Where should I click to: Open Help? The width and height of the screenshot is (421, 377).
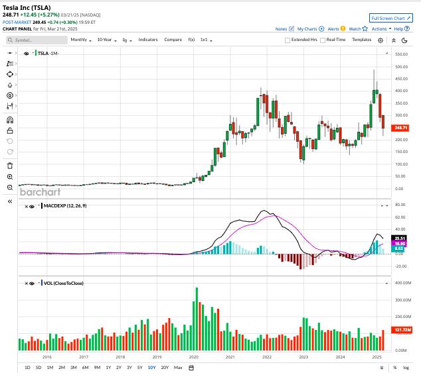click(402, 28)
